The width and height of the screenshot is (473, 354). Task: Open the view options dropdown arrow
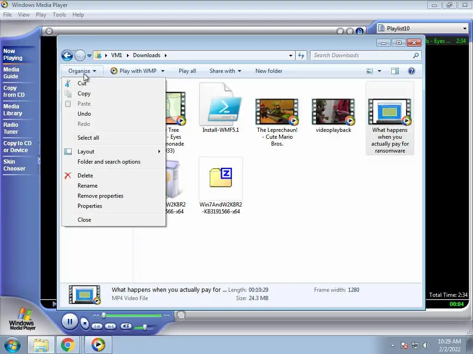[x=380, y=71]
